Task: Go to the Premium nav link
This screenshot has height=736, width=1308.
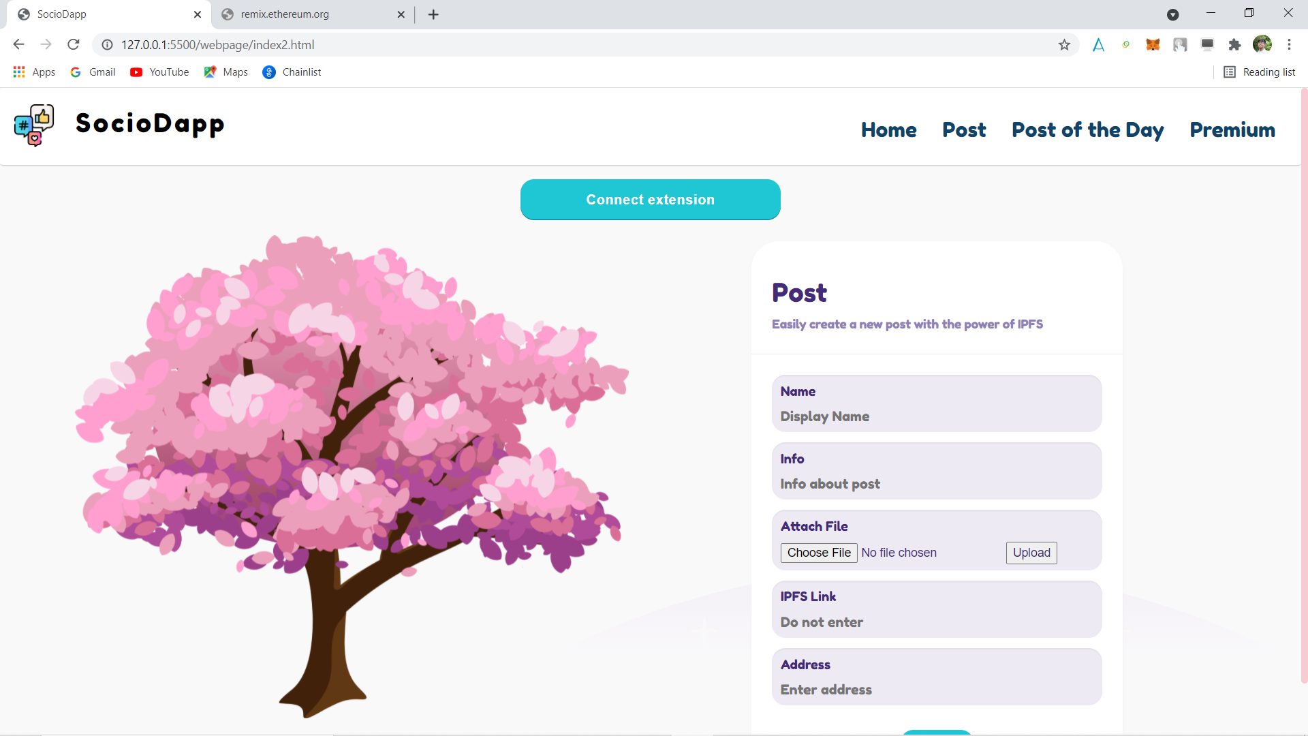Action: pos(1232,130)
